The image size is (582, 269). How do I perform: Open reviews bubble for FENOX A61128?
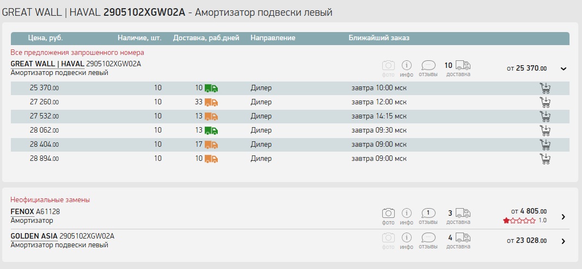(428, 213)
